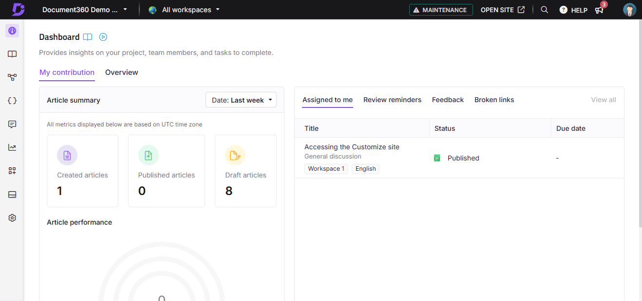
Task: Expand the Document360 Demo project selector
Action: 83,9
